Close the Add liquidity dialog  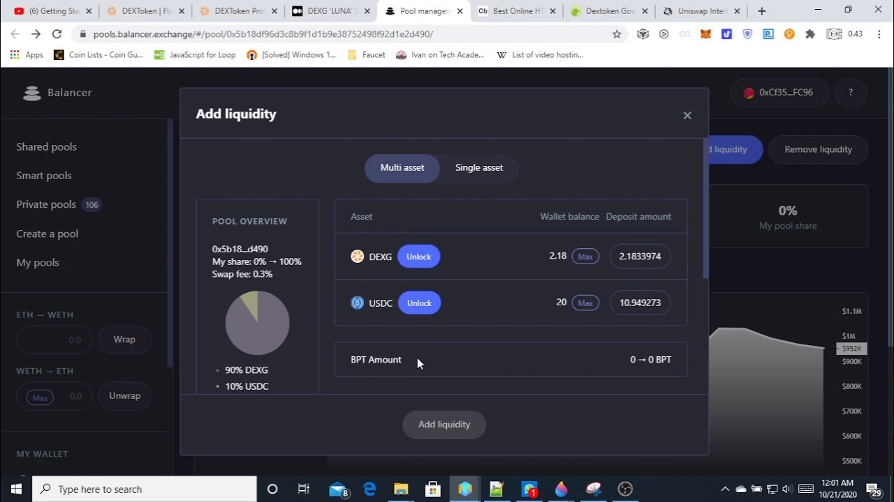[x=687, y=116]
